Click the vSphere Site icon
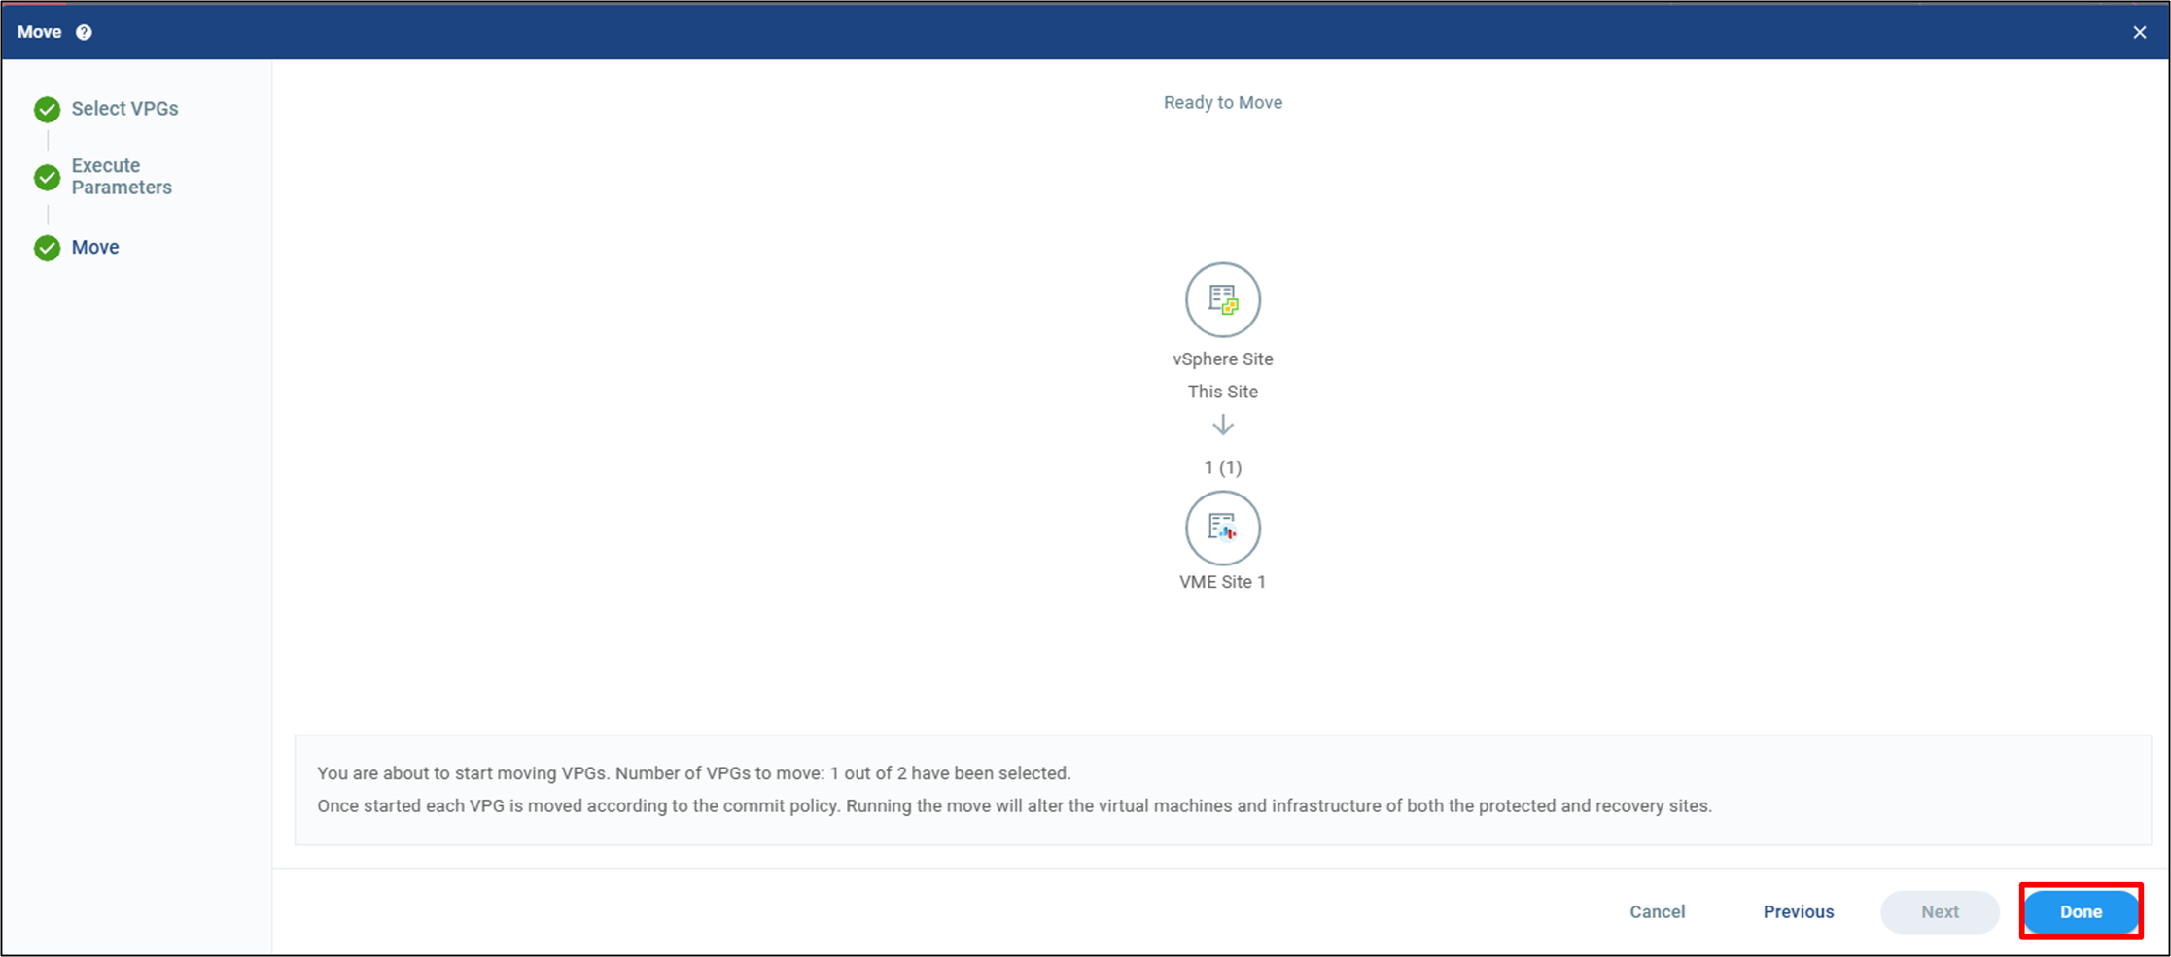Image resolution: width=2171 pixels, height=957 pixels. click(x=1222, y=299)
